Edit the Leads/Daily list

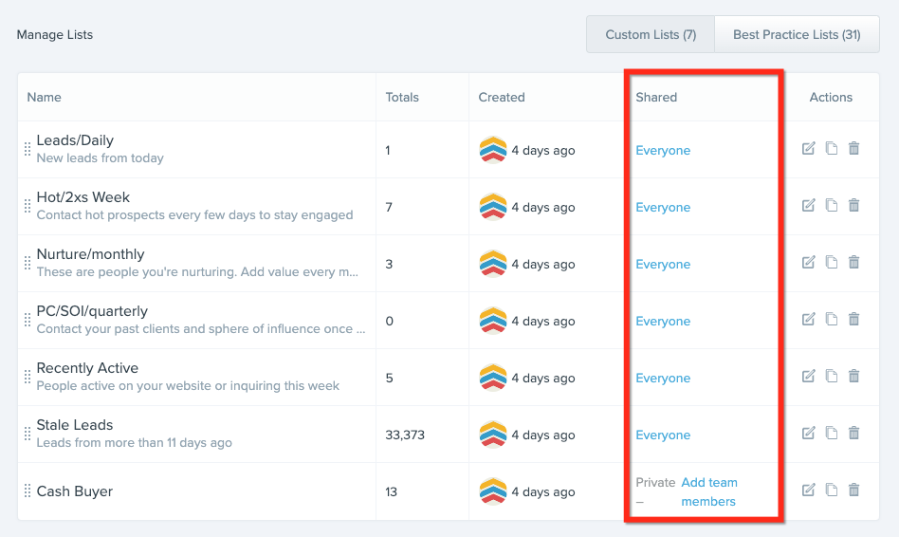point(808,149)
